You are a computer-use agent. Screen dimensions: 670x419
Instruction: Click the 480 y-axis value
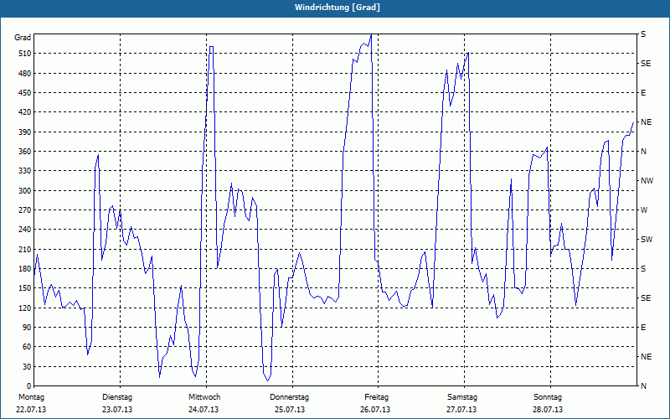point(25,74)
